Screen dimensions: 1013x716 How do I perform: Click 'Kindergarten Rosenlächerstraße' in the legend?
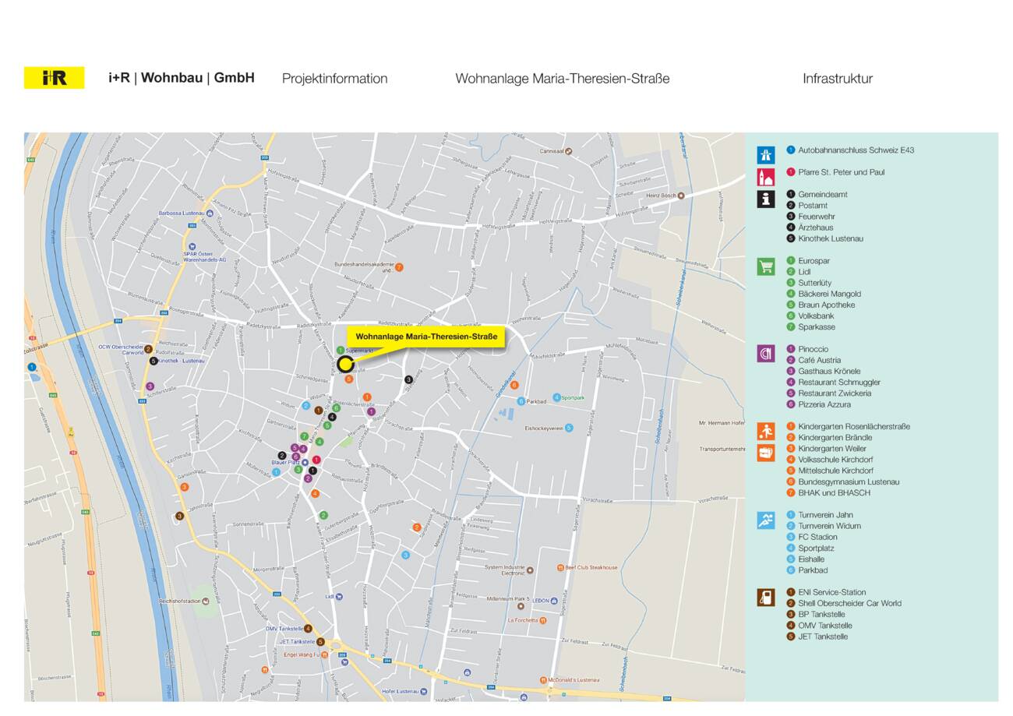click(854, 426)
